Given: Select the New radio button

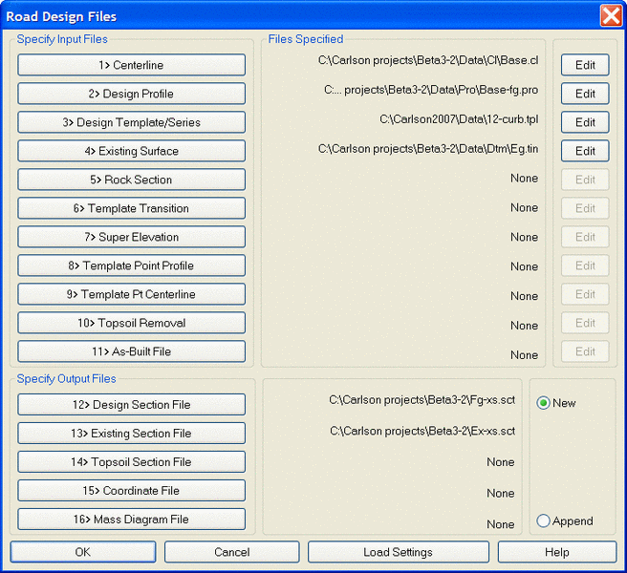Looking at the screenshot, I should pyautogui.click(x=544, y=403).
